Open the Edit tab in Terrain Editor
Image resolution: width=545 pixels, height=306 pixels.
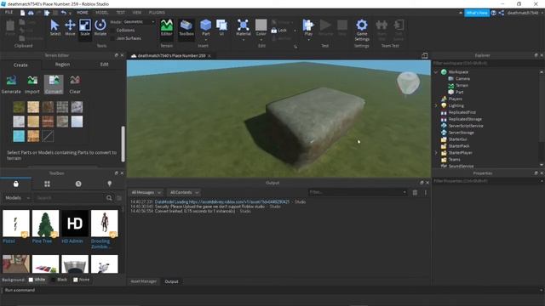104,65
